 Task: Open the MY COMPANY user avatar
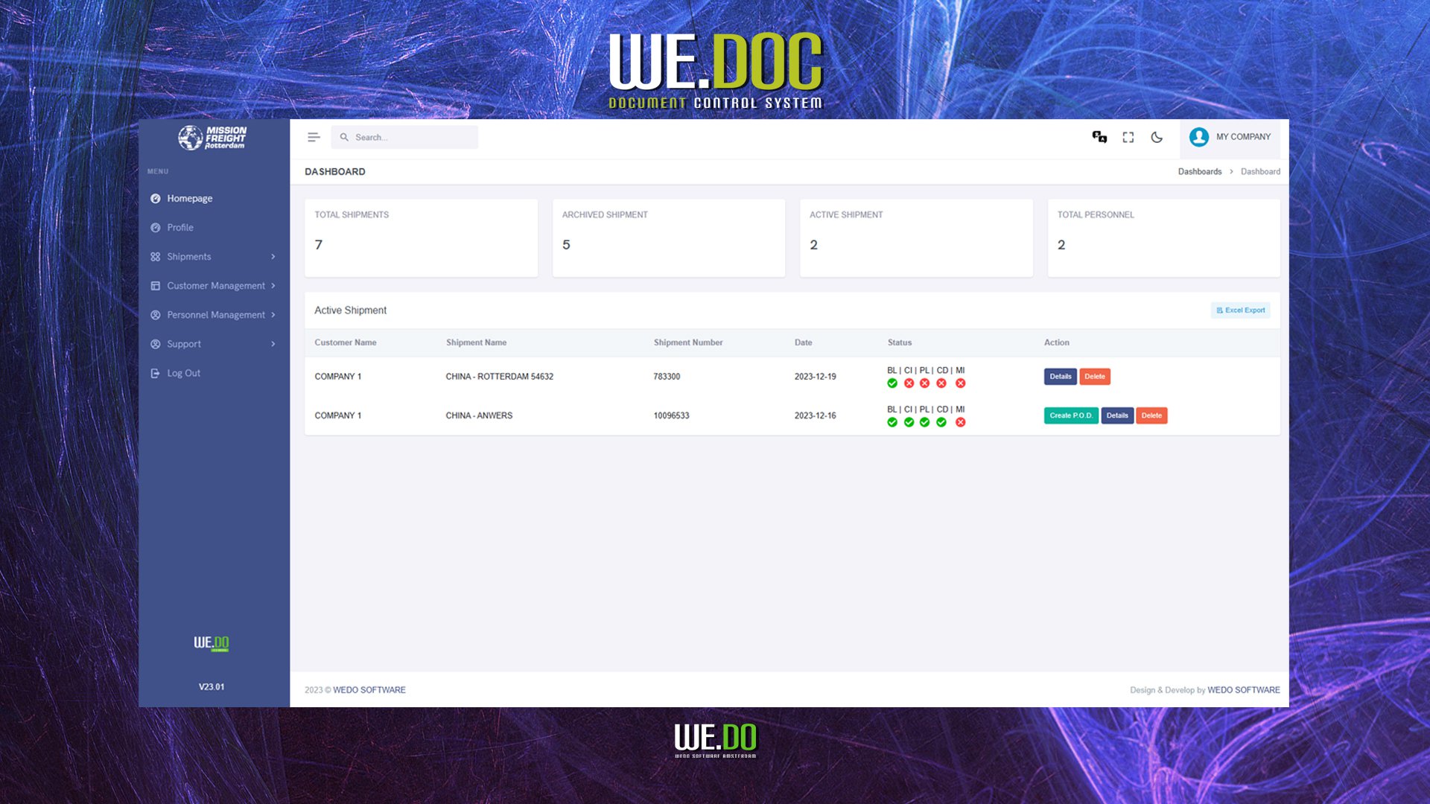coord(1199,137)
